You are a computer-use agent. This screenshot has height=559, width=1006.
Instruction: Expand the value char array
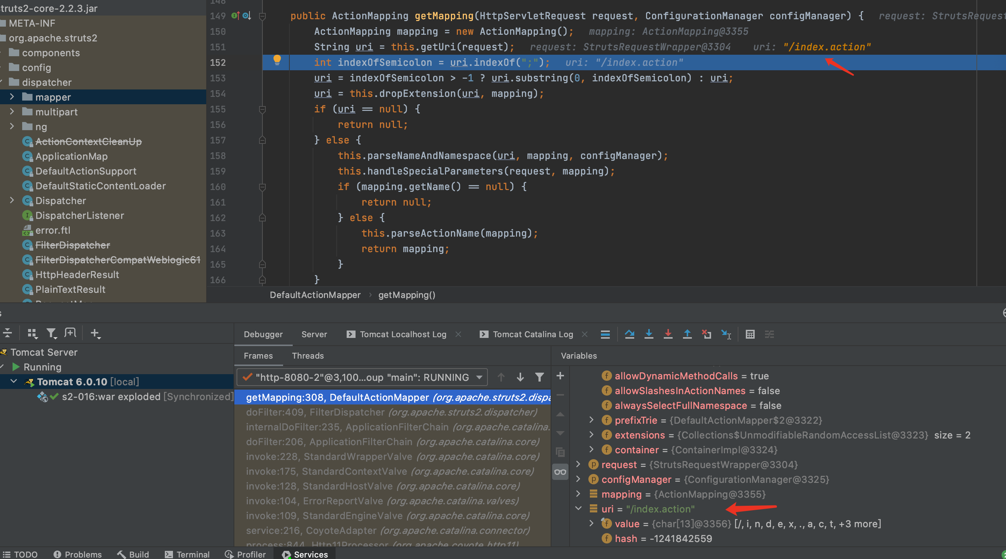591,524
